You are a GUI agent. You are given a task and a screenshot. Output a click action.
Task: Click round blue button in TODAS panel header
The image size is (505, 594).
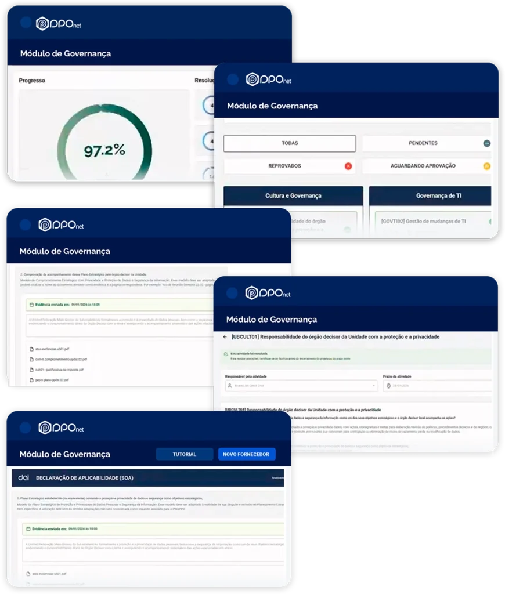click(233, 79)
